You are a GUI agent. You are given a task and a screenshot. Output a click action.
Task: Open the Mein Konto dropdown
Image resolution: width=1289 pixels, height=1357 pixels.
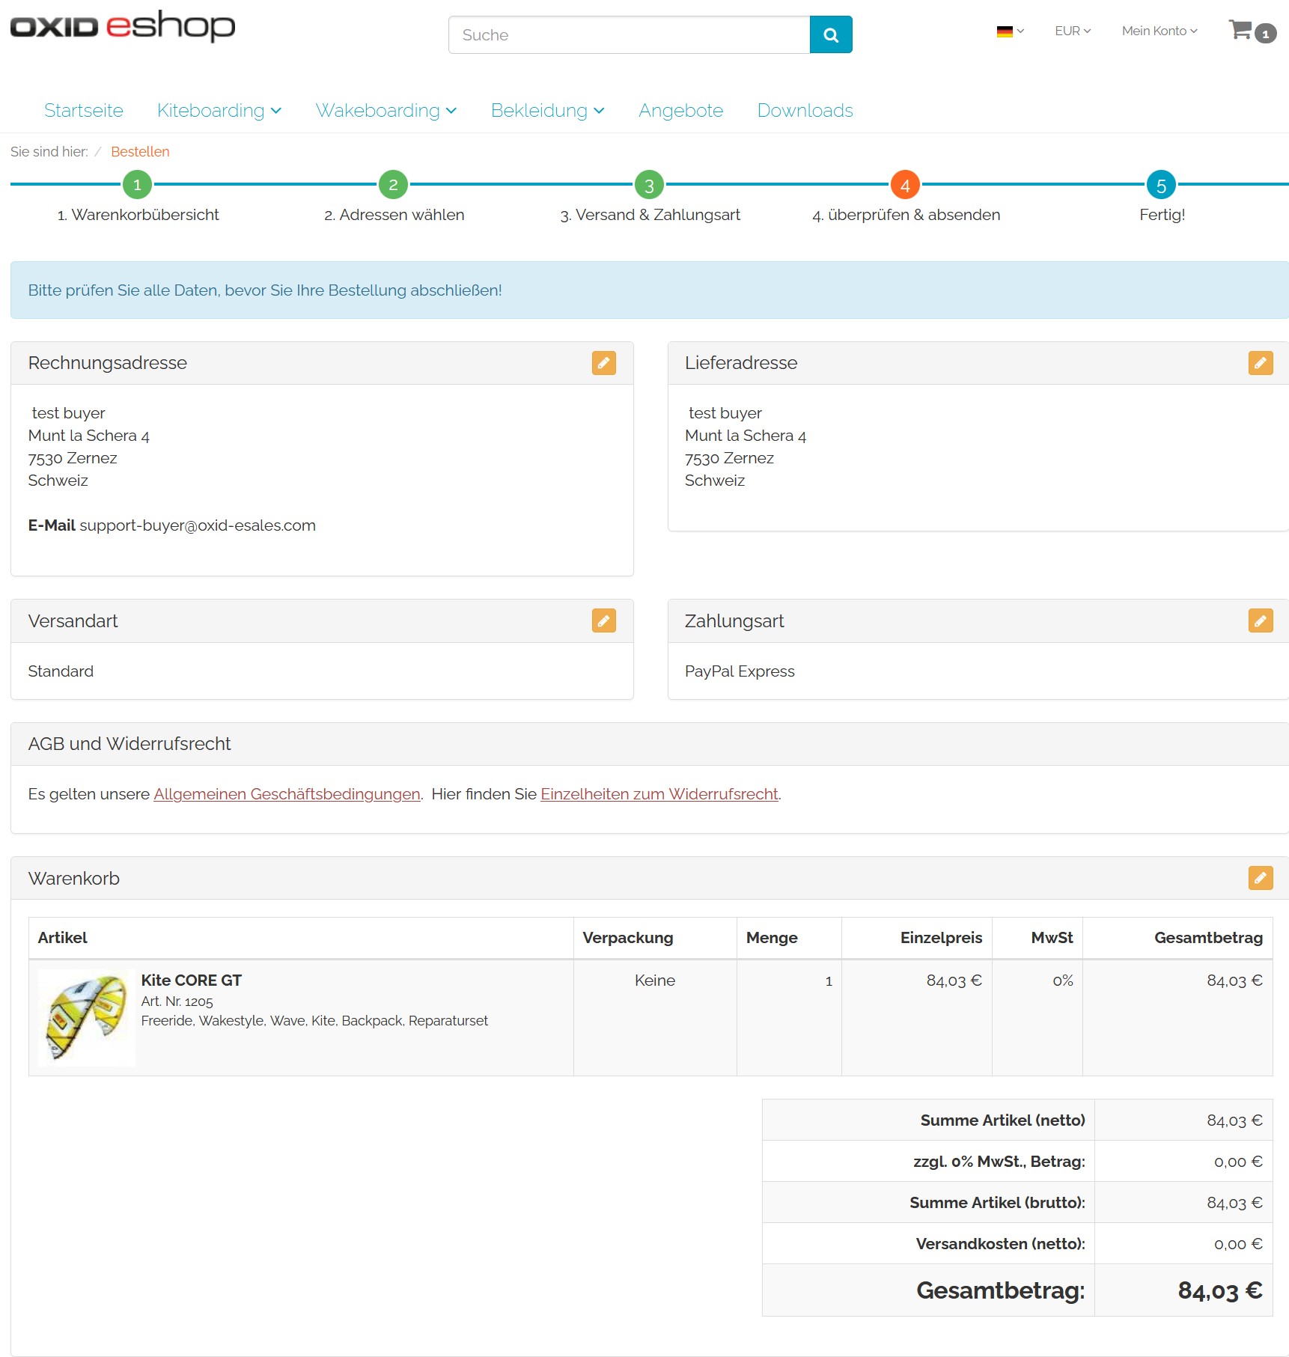pyautogui.click(x=1159, y=31)
